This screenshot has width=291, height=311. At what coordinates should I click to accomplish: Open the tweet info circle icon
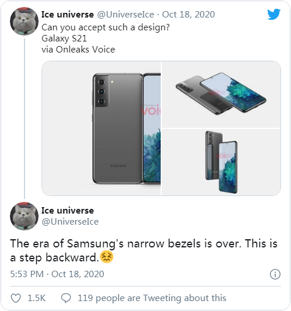275,274
